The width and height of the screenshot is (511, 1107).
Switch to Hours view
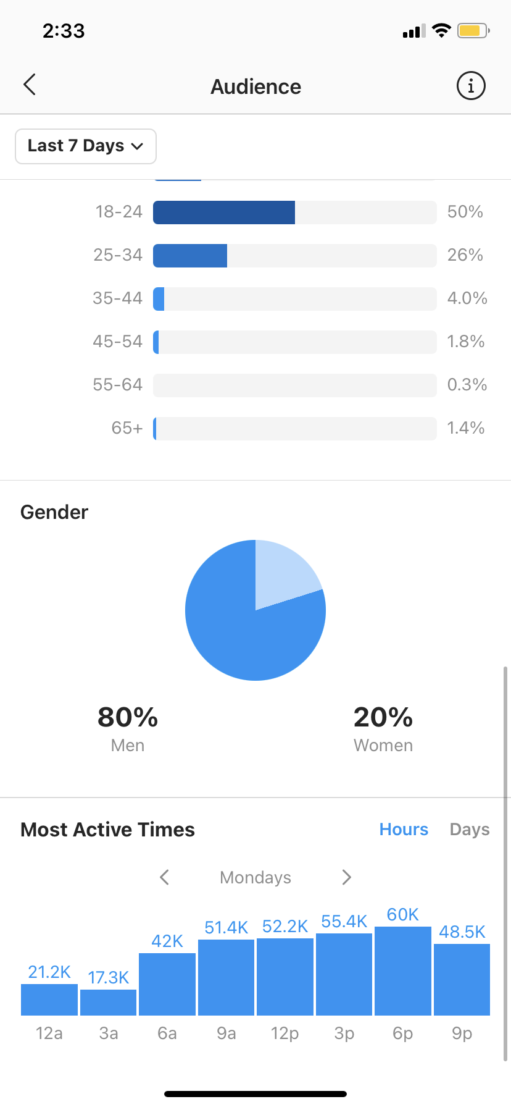point(404,829)
